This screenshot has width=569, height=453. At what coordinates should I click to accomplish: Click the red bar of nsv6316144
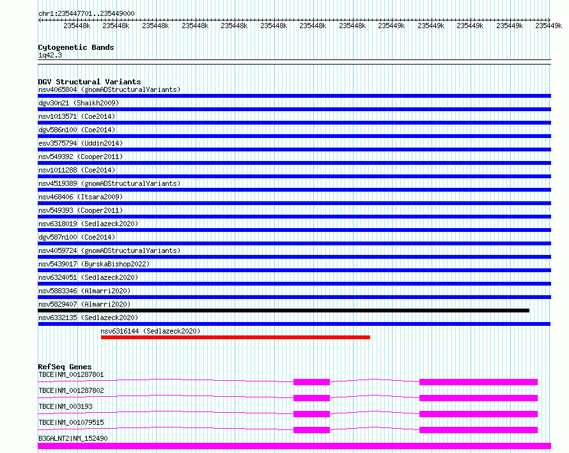tap(235, 337)
